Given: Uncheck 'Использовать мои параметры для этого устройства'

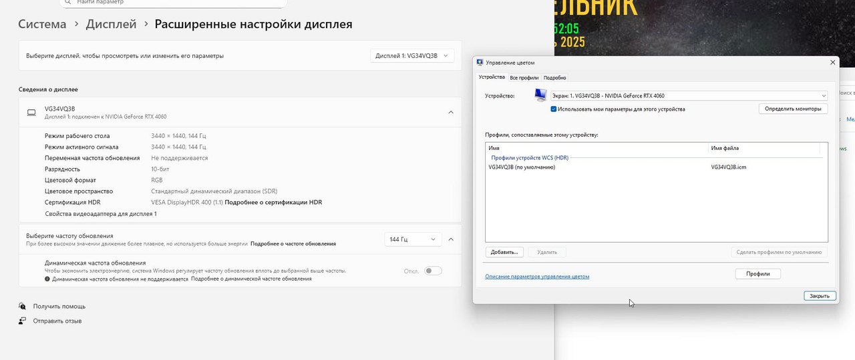Looking at the screenshot, I should pos(554,109).
